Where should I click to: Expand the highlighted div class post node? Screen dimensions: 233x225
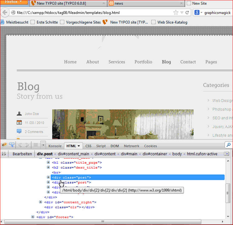48,177
